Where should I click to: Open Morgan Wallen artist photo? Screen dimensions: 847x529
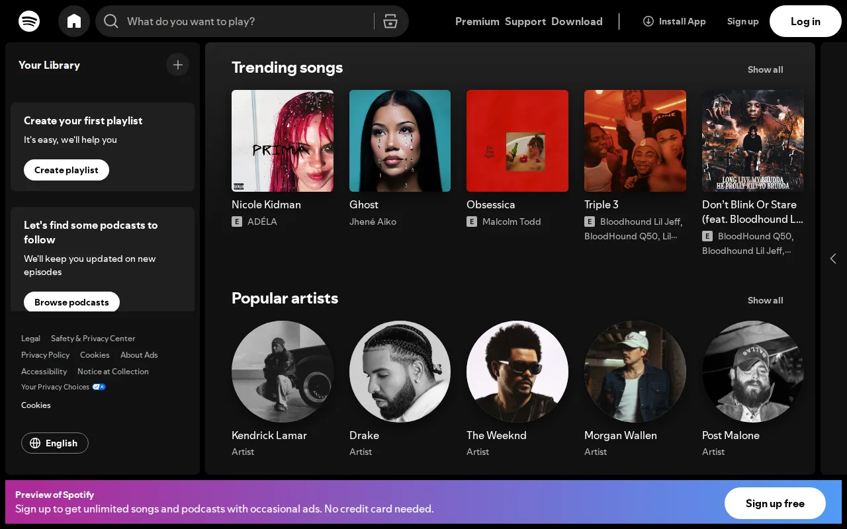tap(635, 372)
